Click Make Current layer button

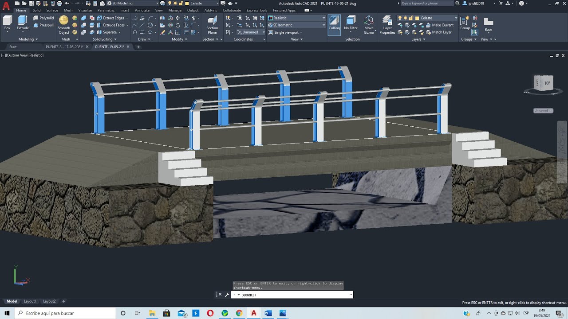pyautogui.click(x=439, y=25)
